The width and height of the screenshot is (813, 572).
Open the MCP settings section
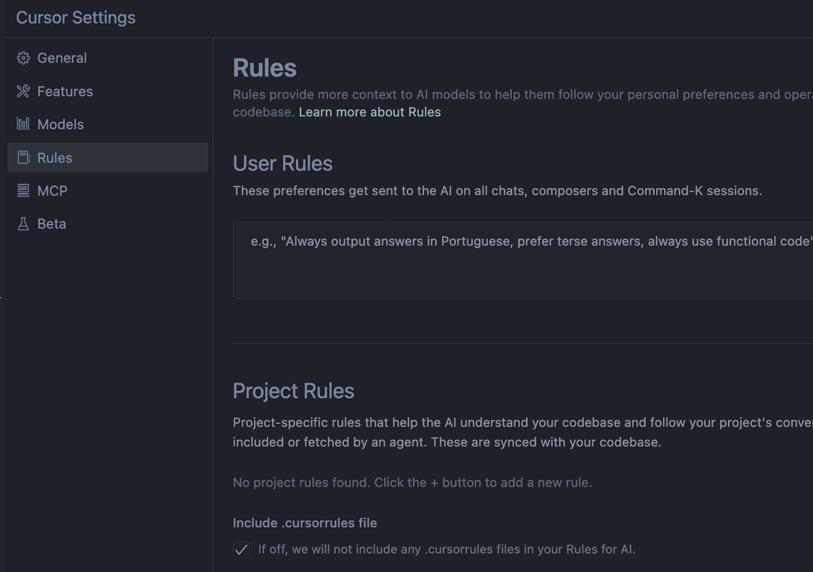click(108, 190)
